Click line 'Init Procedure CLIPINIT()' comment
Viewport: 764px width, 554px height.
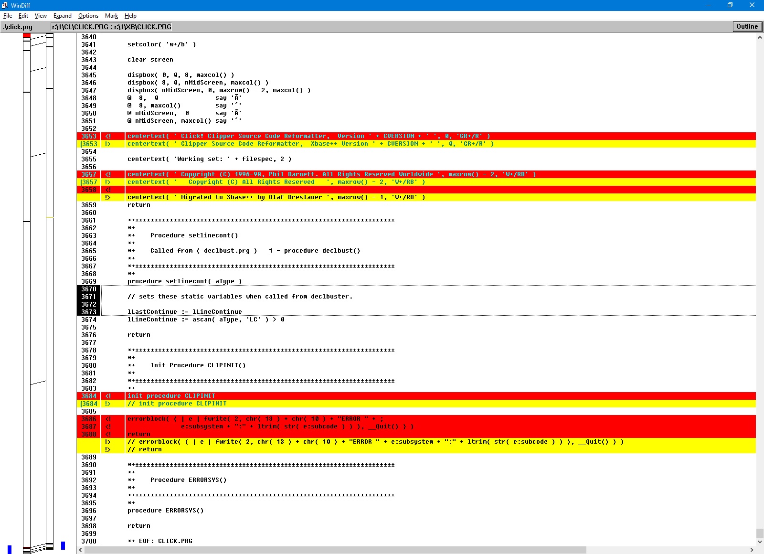coord(186,365)
